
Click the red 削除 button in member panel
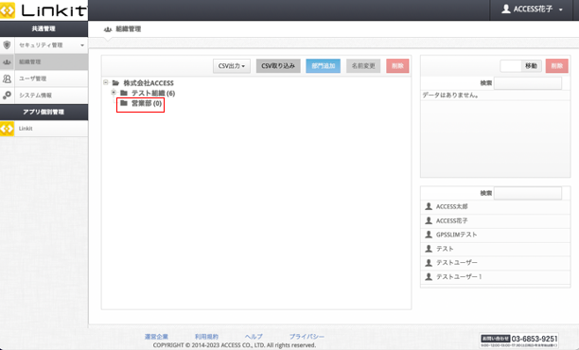[x=557, y=66]
